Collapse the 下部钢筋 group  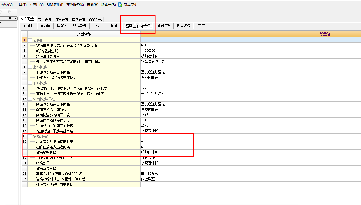coord(30,83)
